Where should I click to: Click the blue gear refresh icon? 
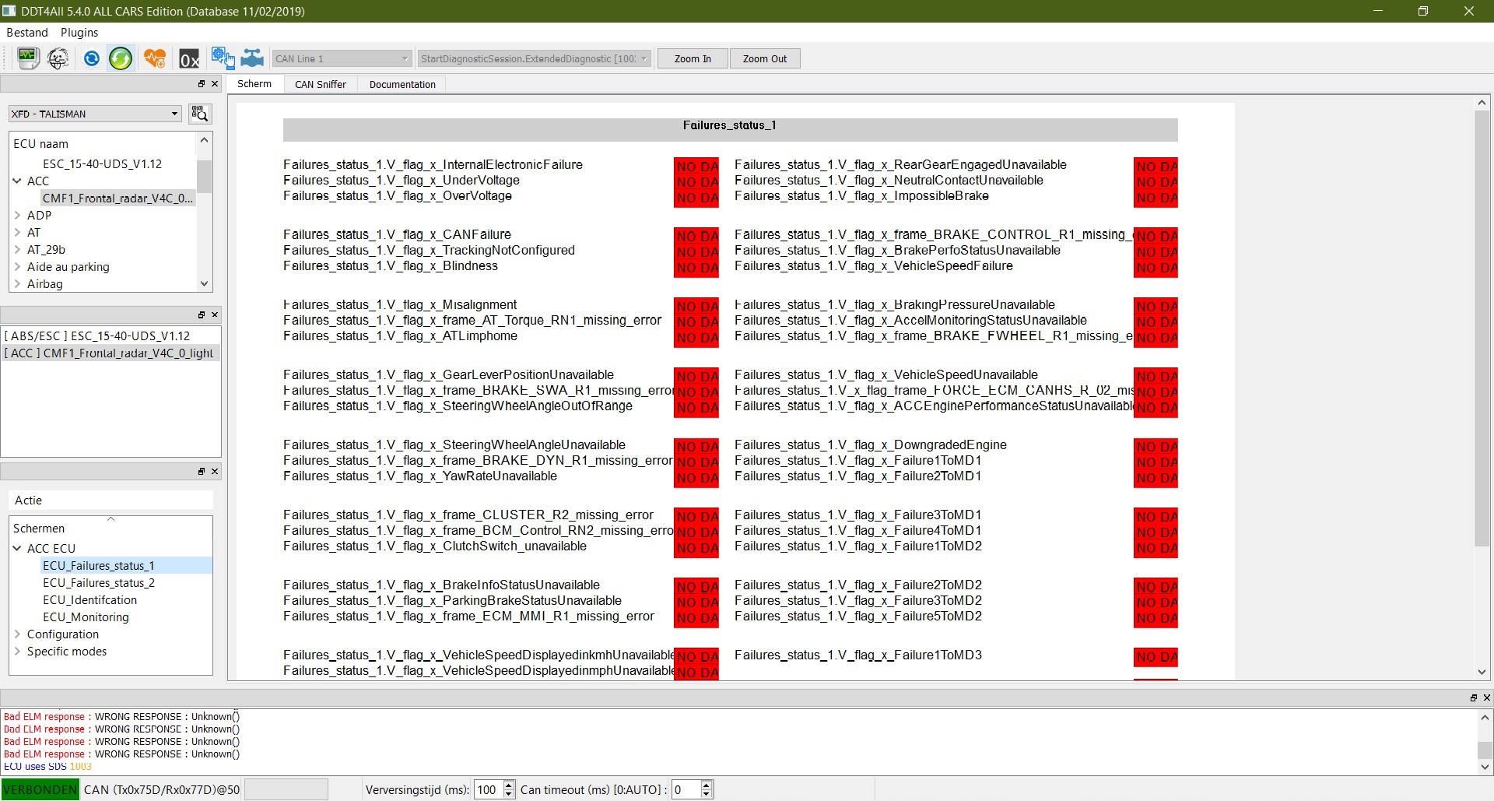click(91, 58)
